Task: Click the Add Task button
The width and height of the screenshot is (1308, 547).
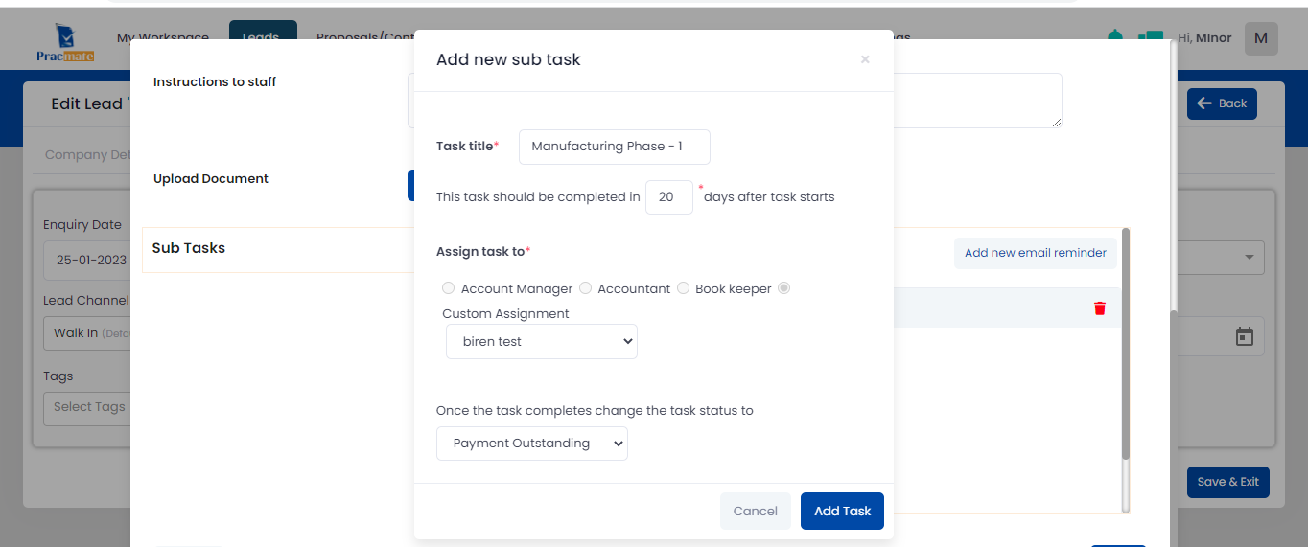Action: pyautogui.click(x=842, y=512)
